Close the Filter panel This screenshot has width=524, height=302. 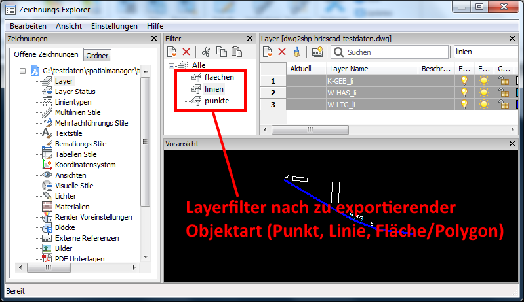250,39
